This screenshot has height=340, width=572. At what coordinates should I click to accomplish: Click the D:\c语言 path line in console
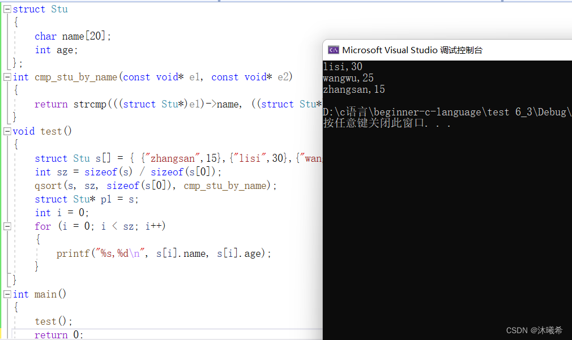(x=447, y=112)
